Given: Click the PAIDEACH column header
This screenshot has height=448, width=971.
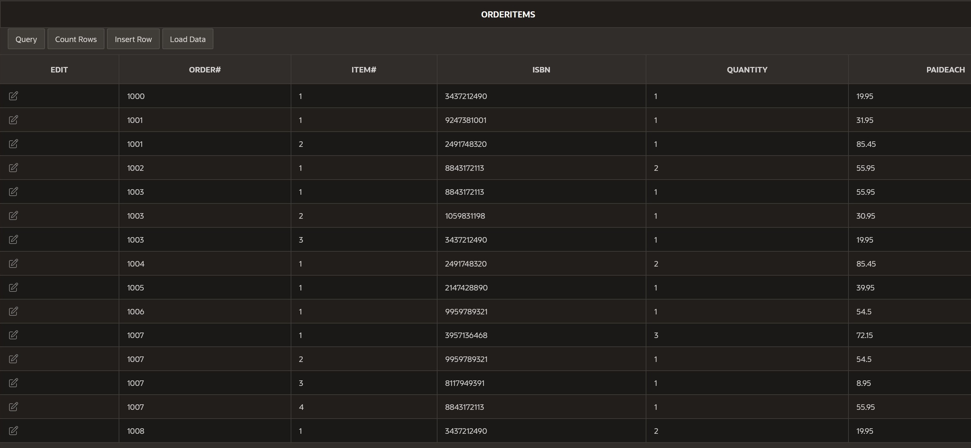Looking at the screenshot, I should pos(946,70).
